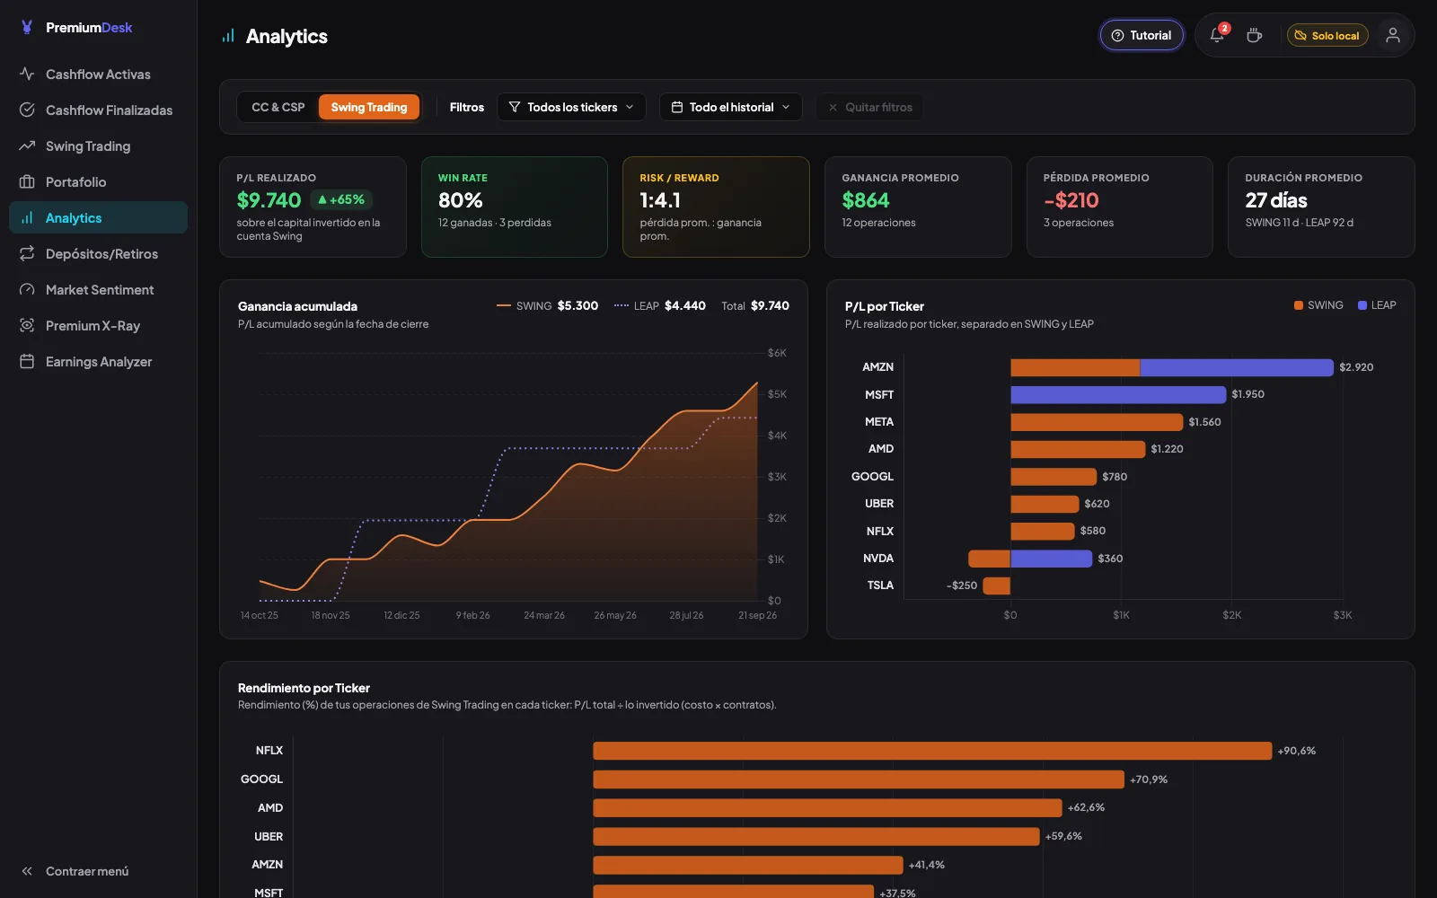This screenshot has width=1437, height=898.
Task: Click the NVDA LEAP blue bar segment
Action: (x=1051, y=559)
